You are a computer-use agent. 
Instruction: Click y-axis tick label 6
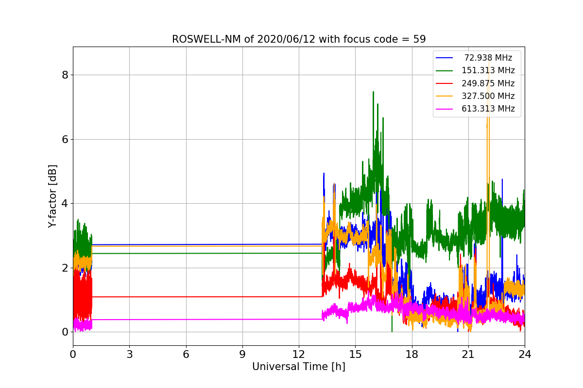pyautogui.click(x=65, y=139)
